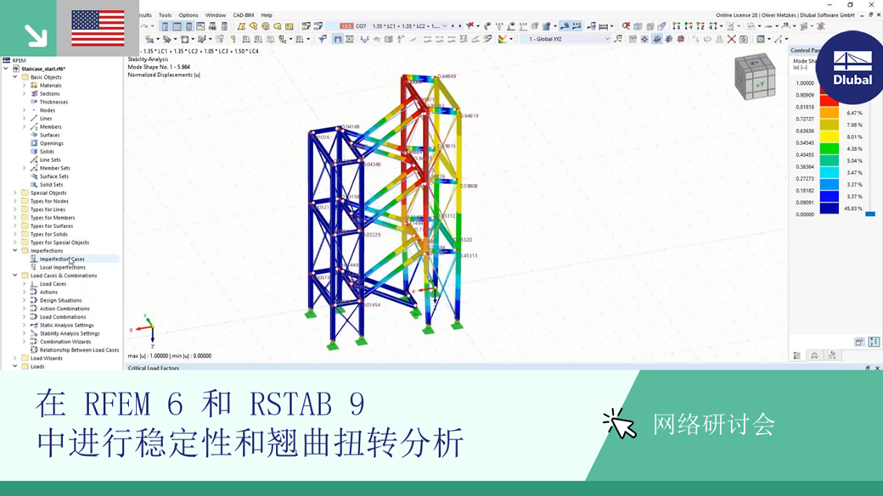Expand the Types for Nodes folder
The width and height of the screenshot is (883, 496).
(x=15, y=201)
